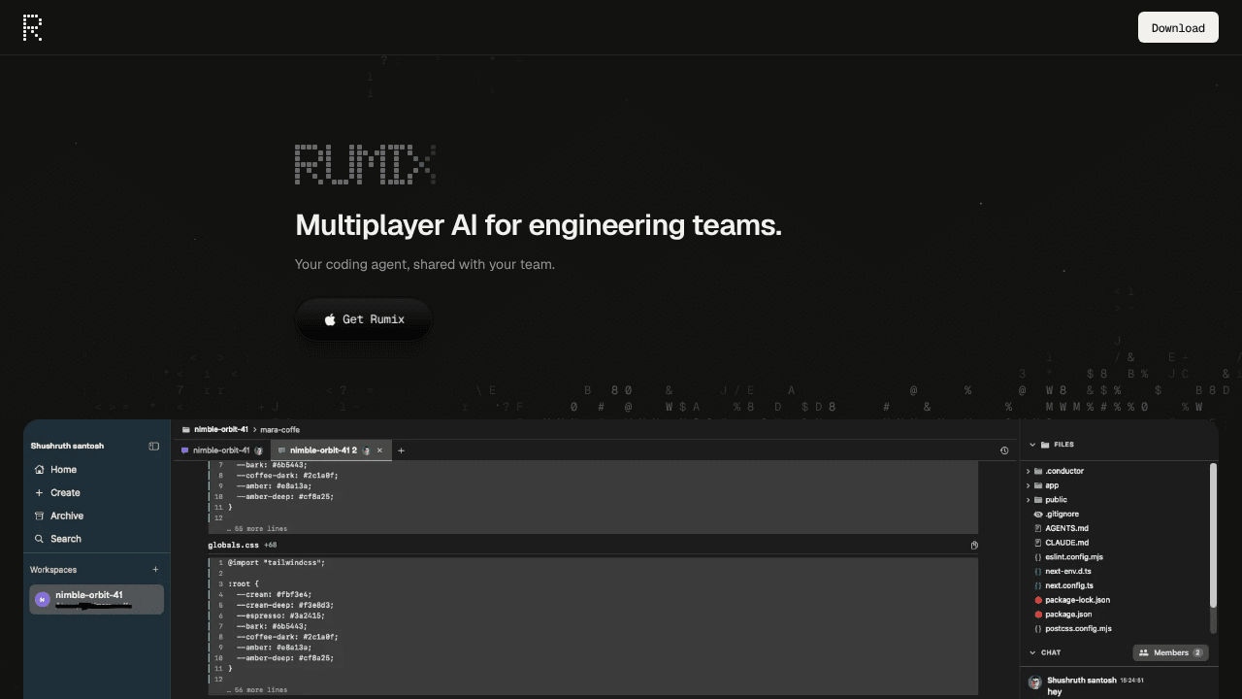The height and width of the screenshot is (699, 1242).
Task: Click nimble-orbit-41 in the breadcrumb
Action: [x=221, y=429]
